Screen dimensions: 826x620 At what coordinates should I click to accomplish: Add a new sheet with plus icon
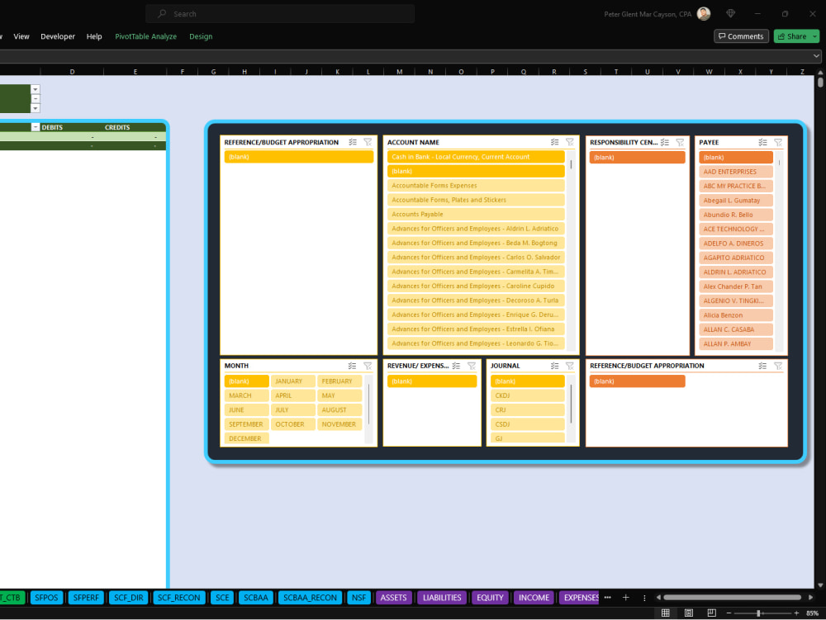626,598
